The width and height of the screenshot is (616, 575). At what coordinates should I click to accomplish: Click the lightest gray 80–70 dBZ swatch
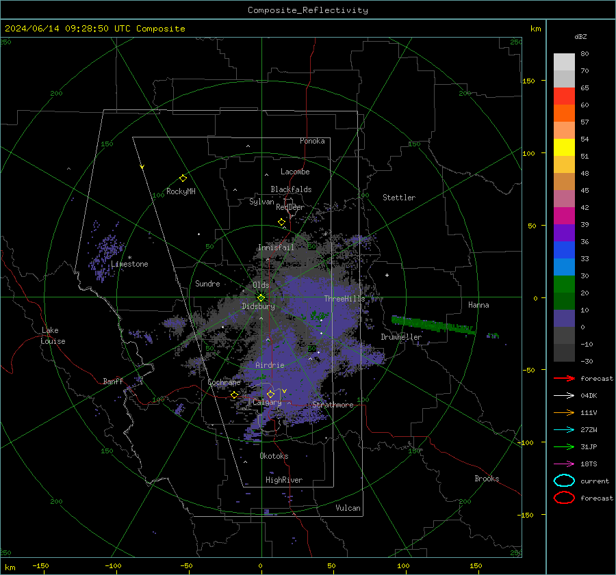(x=564, y=62)
